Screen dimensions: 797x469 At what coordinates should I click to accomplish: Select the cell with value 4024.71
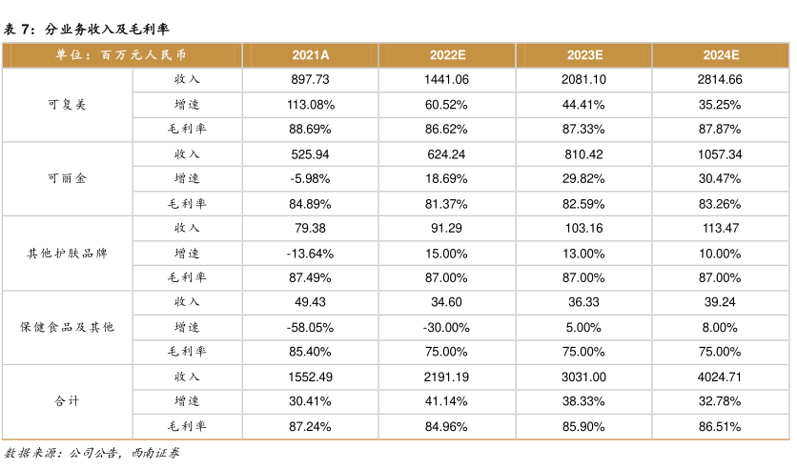722,377
